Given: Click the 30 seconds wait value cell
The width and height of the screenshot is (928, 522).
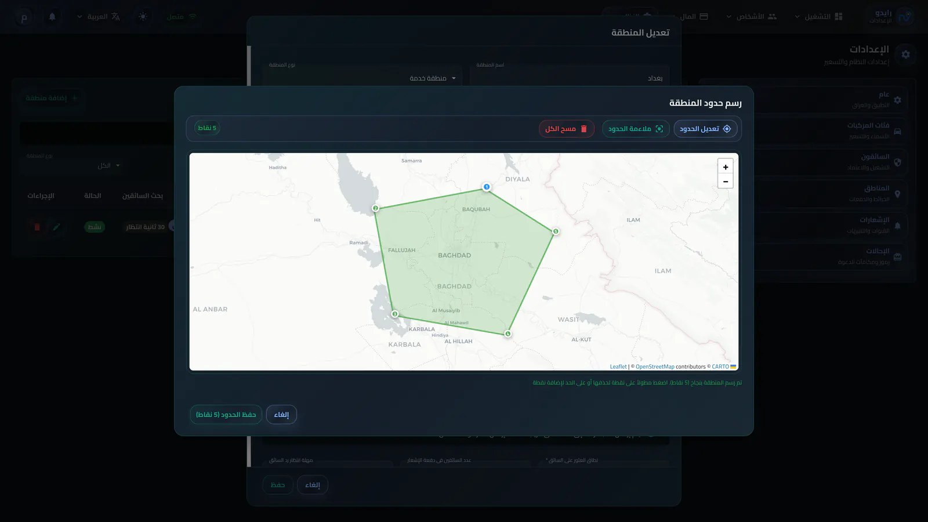Looking at the screenshot, I should tap(146, 227).
